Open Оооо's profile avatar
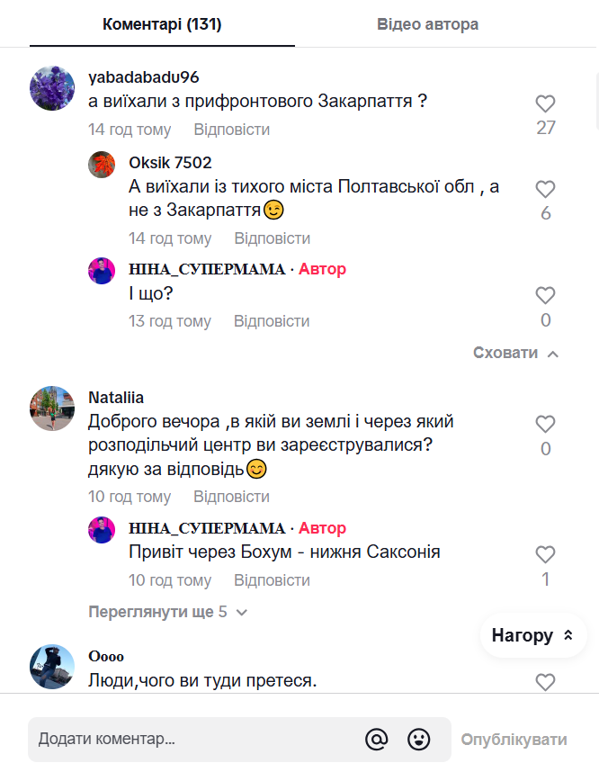Viewport: 599px width, 781px height. click(x=52, y=667)
